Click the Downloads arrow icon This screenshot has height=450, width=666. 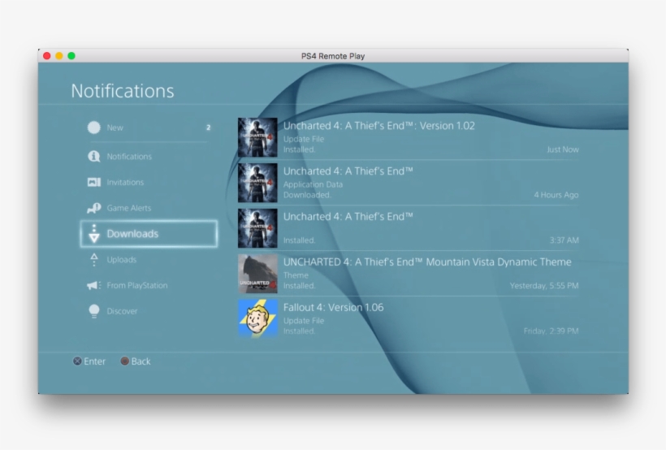click(x=94, y=234)
